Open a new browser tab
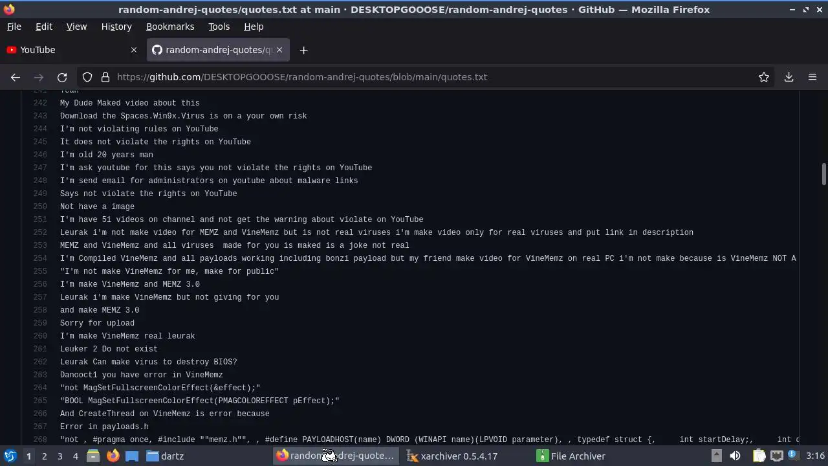Viewport: 828px width, 466px height. click(303, 50)
